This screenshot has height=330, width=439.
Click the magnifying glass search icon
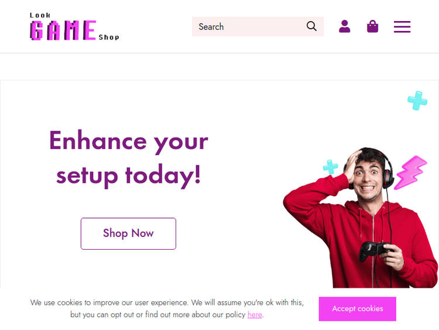coord(311,26)
